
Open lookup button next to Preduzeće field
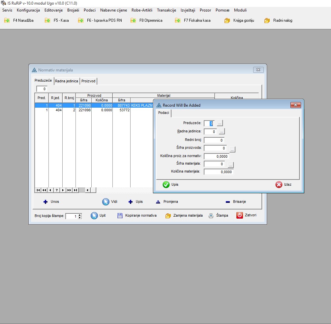(220, 123)
